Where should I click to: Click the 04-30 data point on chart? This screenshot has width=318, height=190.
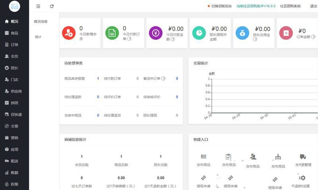tap(268, 113)
